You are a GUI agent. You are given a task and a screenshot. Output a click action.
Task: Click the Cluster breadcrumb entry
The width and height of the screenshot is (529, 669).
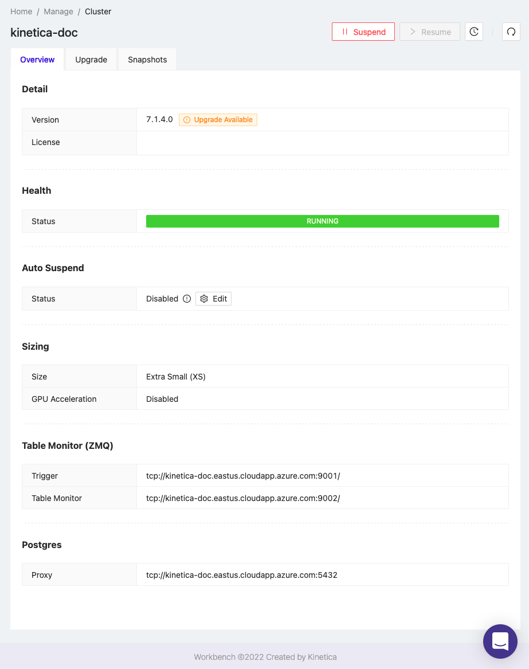click(98, 11)
